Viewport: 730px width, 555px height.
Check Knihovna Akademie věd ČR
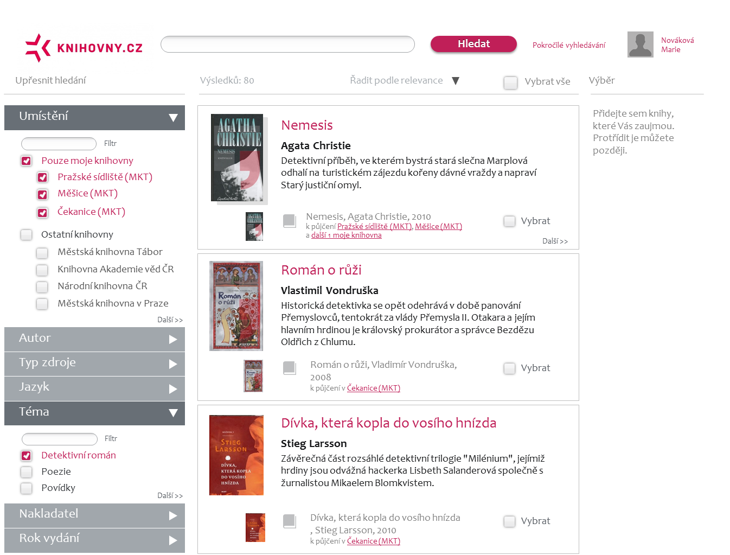[42, 270]
